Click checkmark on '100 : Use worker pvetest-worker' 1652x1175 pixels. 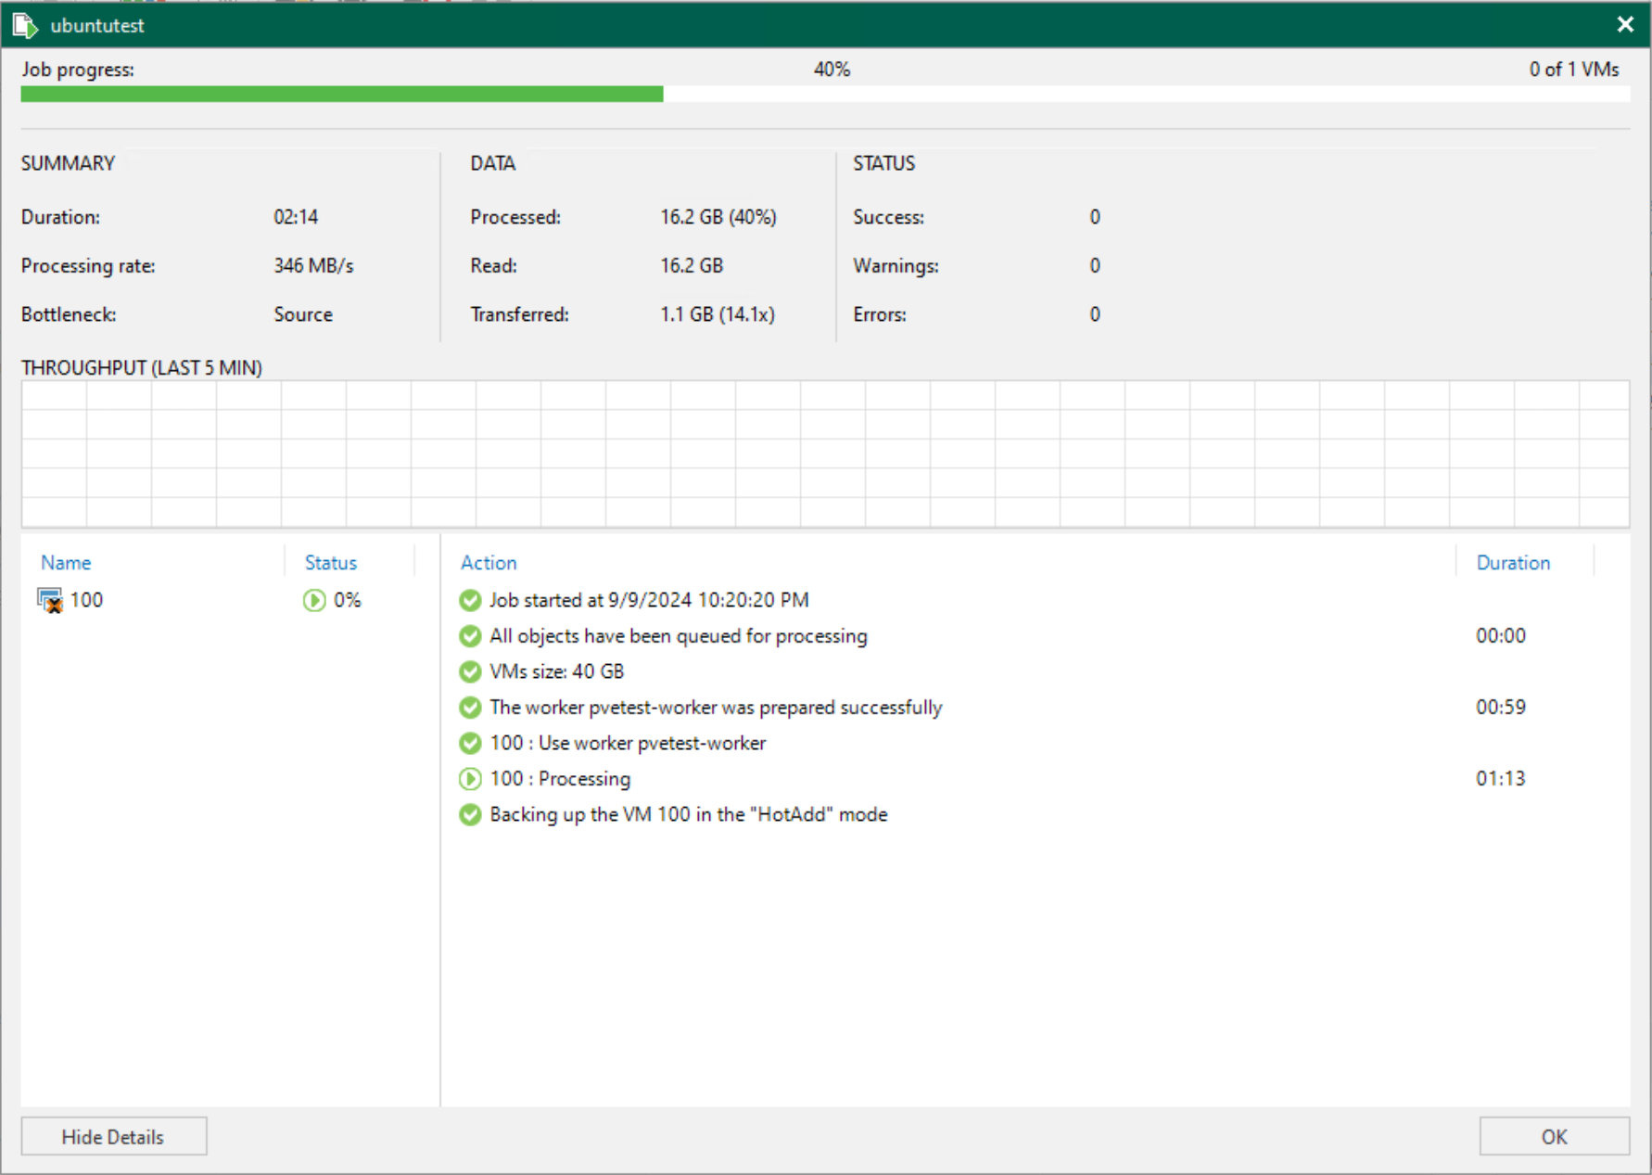click(469, 743)
